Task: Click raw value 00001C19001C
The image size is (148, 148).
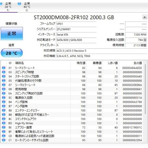Action: tap(132, 127)
